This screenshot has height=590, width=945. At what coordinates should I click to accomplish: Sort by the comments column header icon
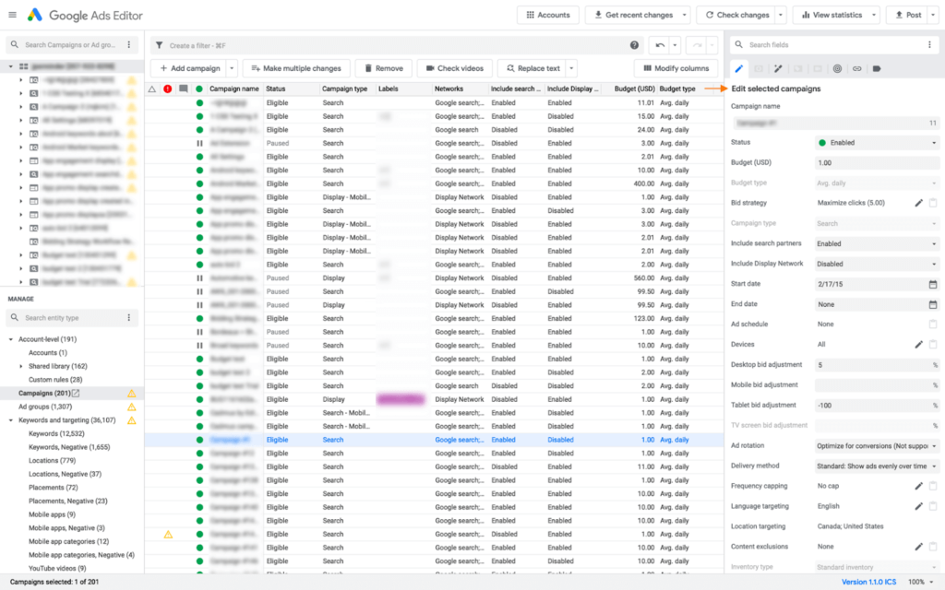[x=184, y=89]
